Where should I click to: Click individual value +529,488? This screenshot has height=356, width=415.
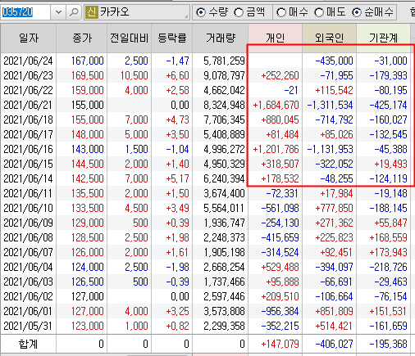280,267
